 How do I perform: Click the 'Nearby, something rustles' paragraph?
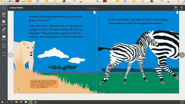55,18
